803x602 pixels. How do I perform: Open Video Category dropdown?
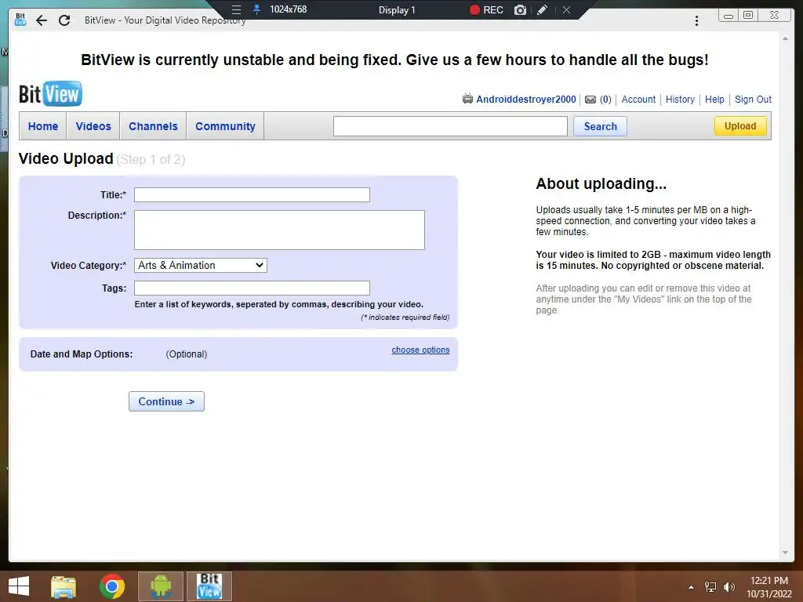tap(201, 265)
